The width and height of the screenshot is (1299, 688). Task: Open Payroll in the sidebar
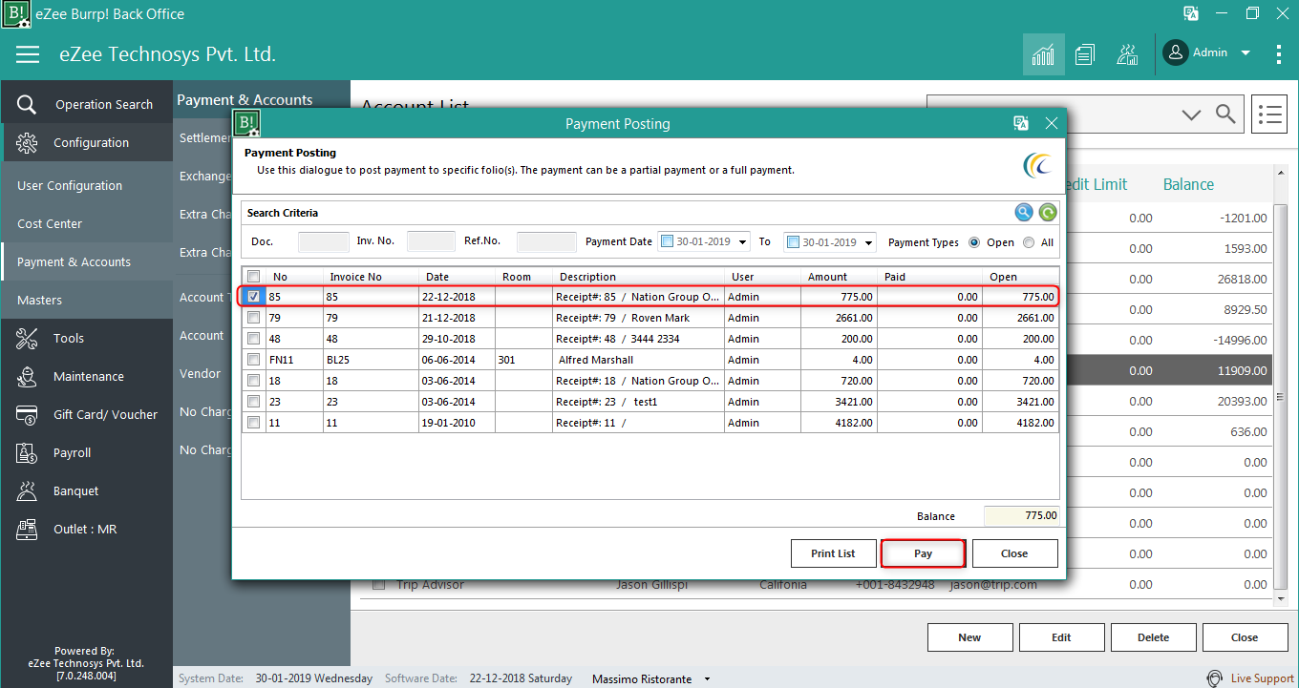pos(86,452)
